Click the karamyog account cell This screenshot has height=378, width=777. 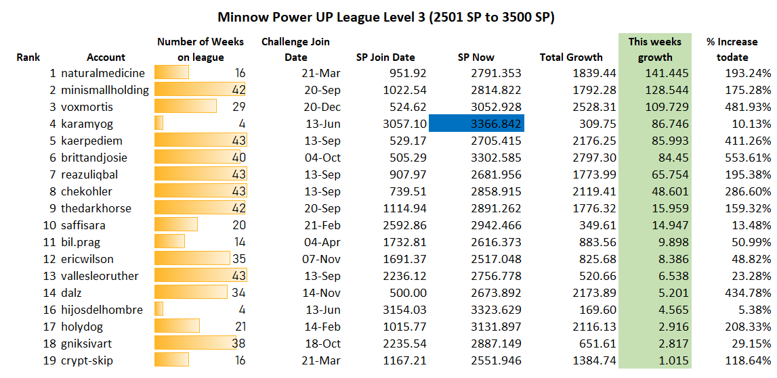pyautogui.click(x=87, y=124)
